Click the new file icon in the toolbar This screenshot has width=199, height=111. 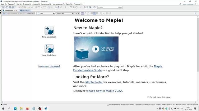click(x=2, y=7)
